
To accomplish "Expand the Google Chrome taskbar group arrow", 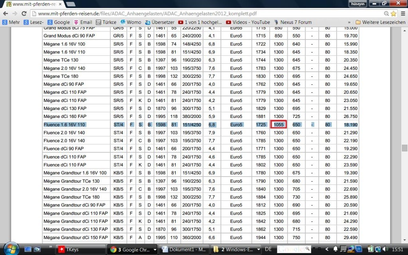I will 155,249.
